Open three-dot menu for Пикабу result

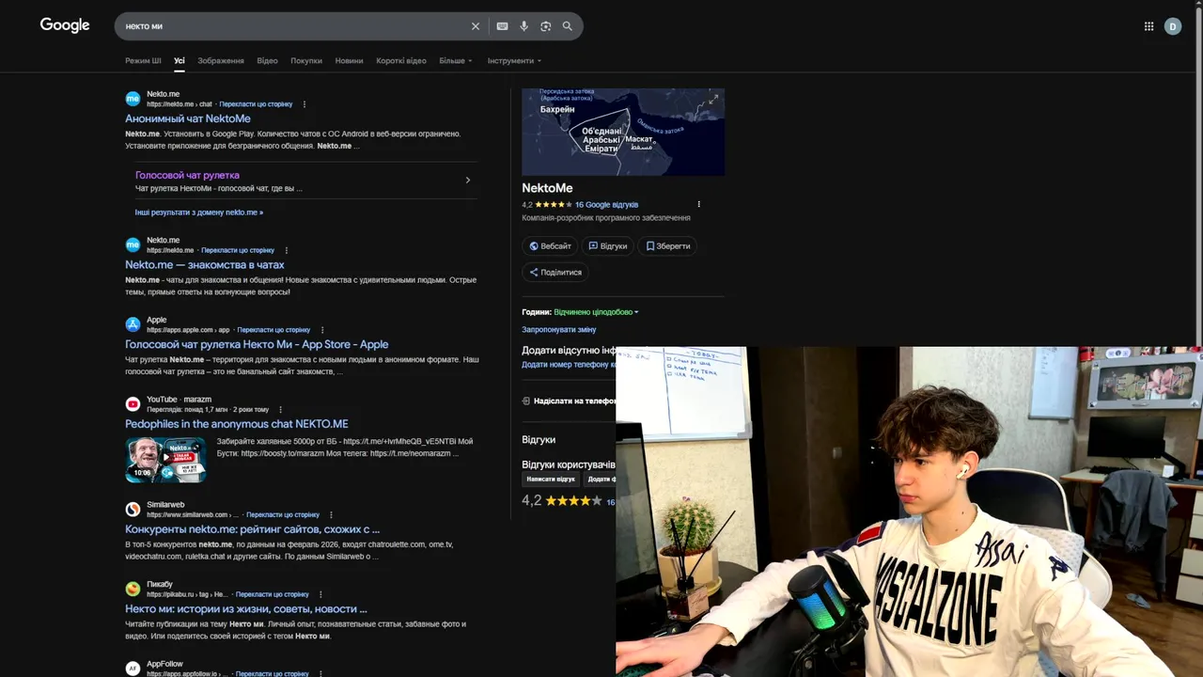320,594
